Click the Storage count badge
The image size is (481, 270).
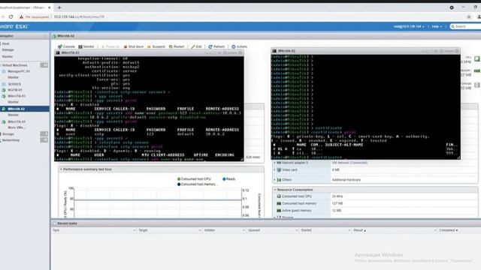click(44, 133)
